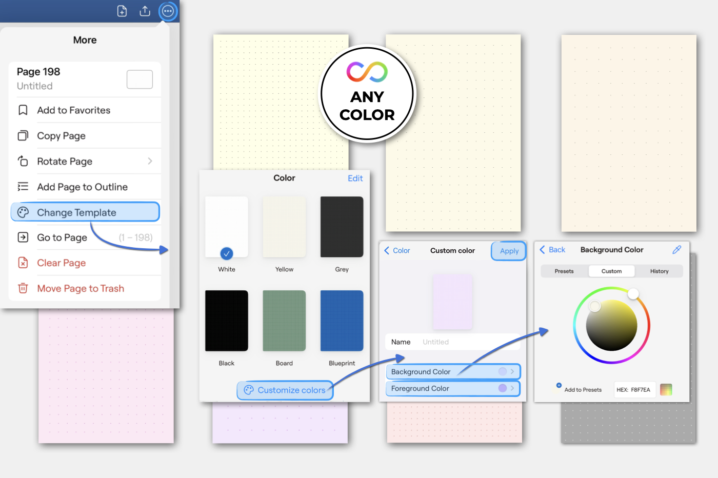Open the Foreground Color row
This screenshot has width=718, height=478.
452,388
